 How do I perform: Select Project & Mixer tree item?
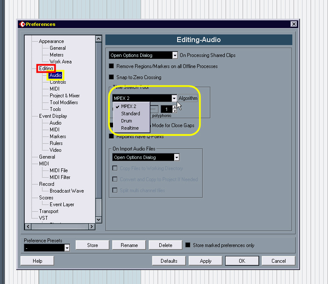coord(65,96)
